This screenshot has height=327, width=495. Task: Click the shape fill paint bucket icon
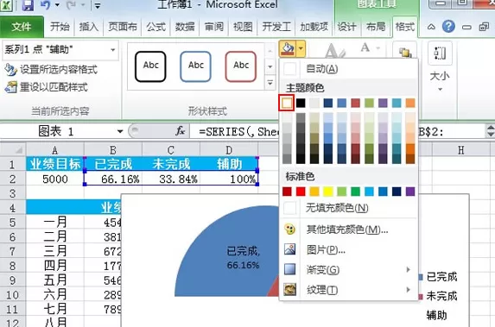pos(288,49)
